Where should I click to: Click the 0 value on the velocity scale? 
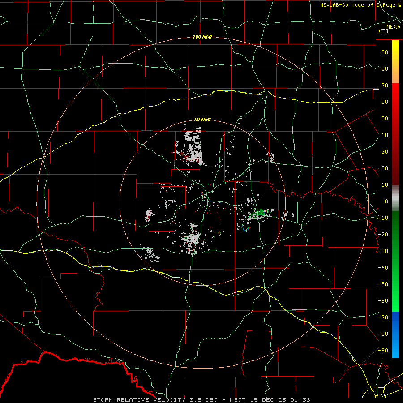point(386,201)
